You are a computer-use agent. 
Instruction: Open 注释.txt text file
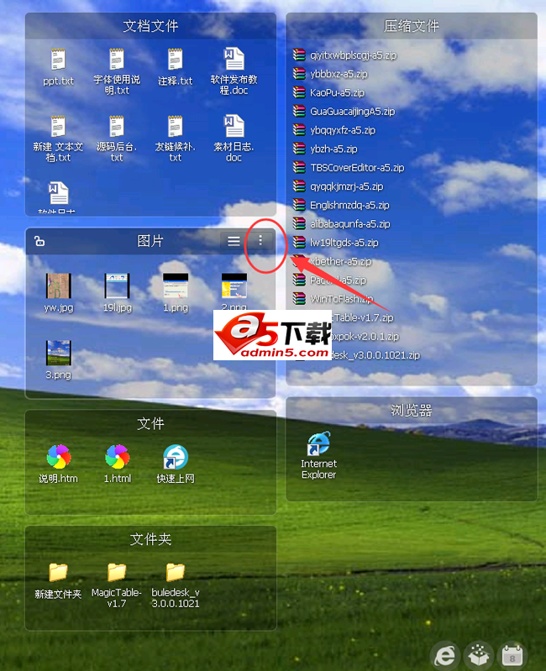[175, 60]
